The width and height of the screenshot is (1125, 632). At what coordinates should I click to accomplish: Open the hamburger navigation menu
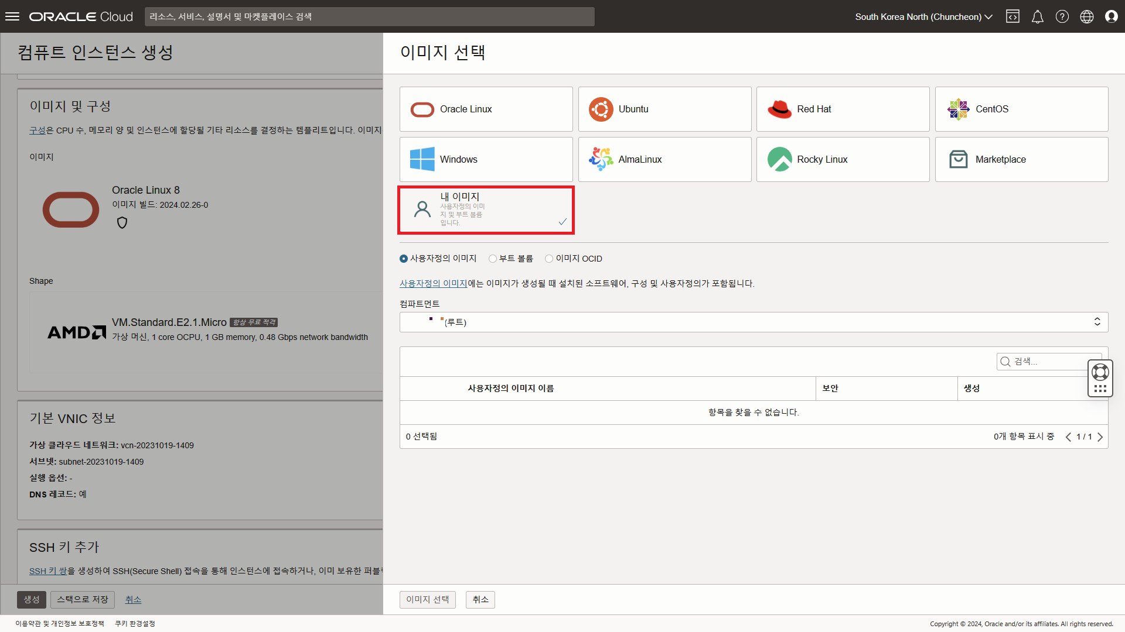coord(12,16)
